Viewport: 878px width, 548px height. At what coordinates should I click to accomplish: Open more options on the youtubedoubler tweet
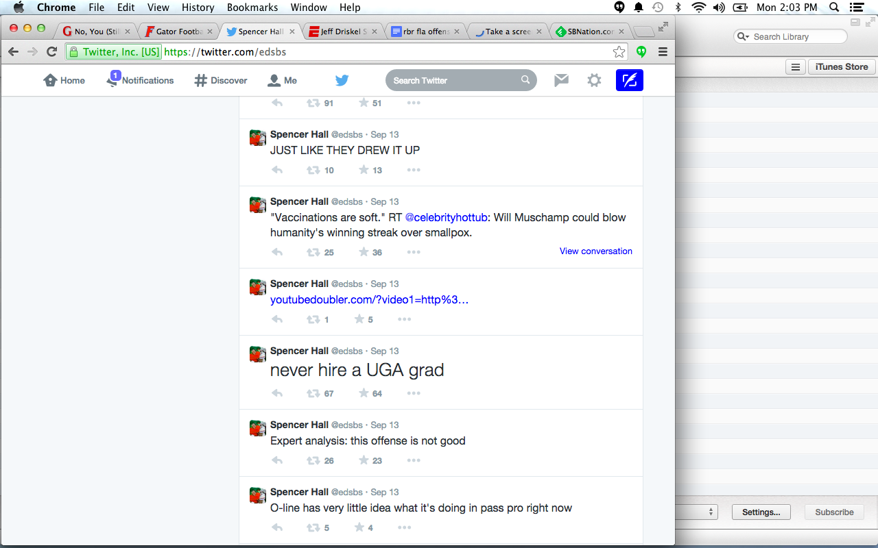point(405,319)
